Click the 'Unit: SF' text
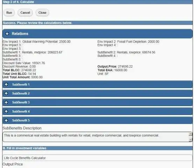 [103, 74]
